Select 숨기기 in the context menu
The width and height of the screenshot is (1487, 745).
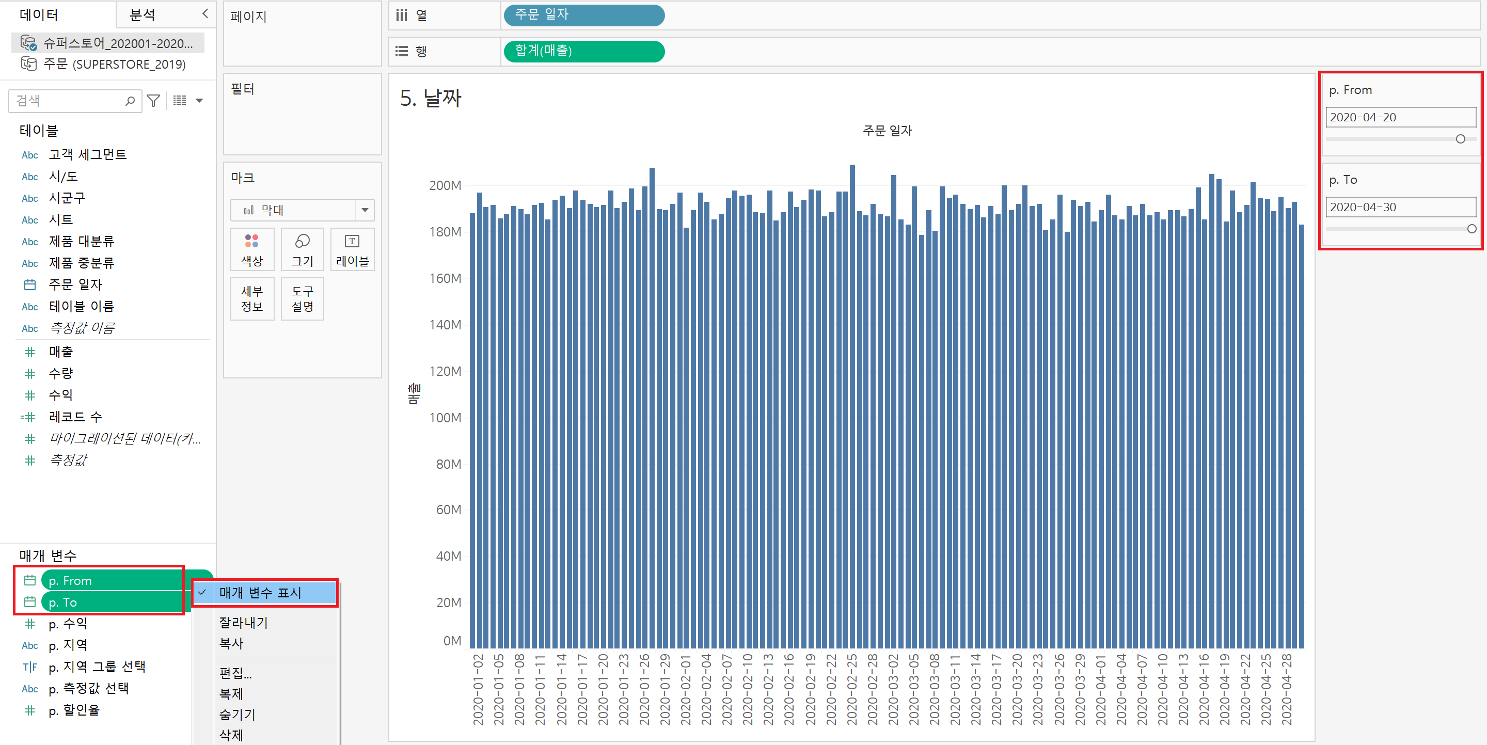[x=236, y=715]
